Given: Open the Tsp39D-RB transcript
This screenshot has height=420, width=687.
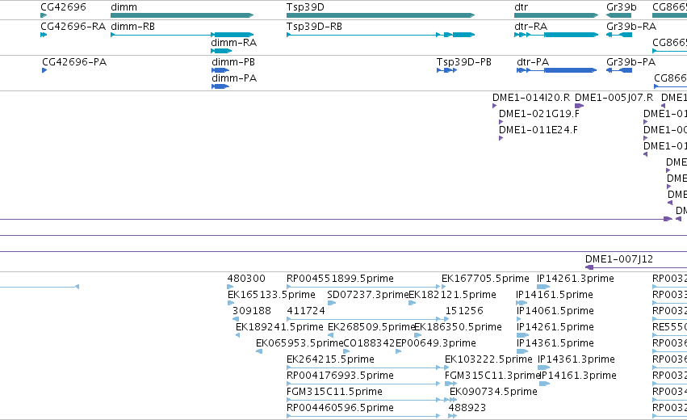Looking at the screenshot, I should point(380,35).
